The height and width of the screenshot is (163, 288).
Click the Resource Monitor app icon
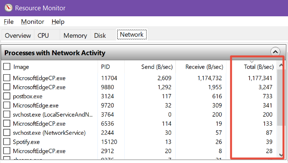(x=8, y=8)
